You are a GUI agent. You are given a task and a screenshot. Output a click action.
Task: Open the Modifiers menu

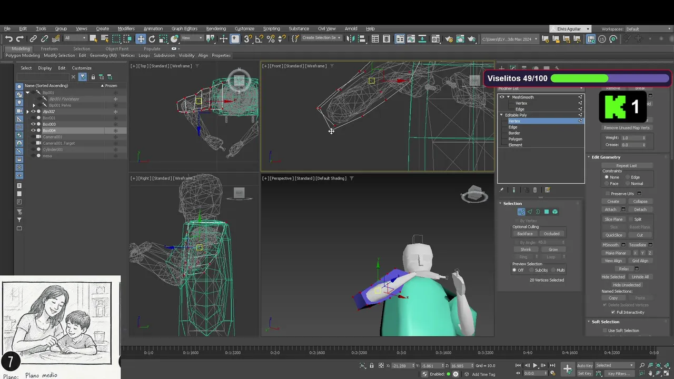pyautogui.click(x=126, y=28)
